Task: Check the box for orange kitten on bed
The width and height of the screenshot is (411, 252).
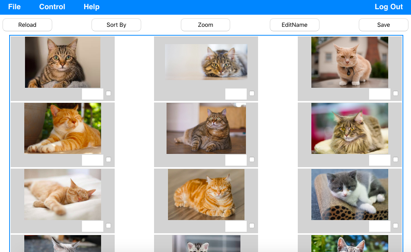Action: [x=108, y=226]
